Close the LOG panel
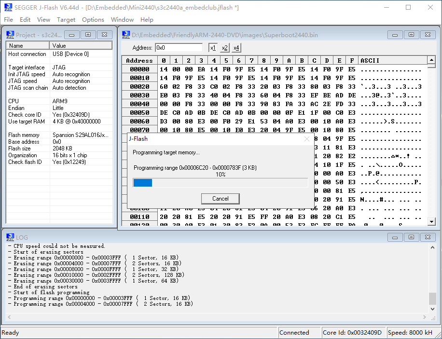Viewport: 442px width, 339px height. click(428, 237)
